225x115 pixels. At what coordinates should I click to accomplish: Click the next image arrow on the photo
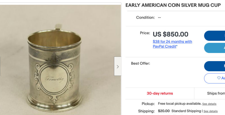118,66
